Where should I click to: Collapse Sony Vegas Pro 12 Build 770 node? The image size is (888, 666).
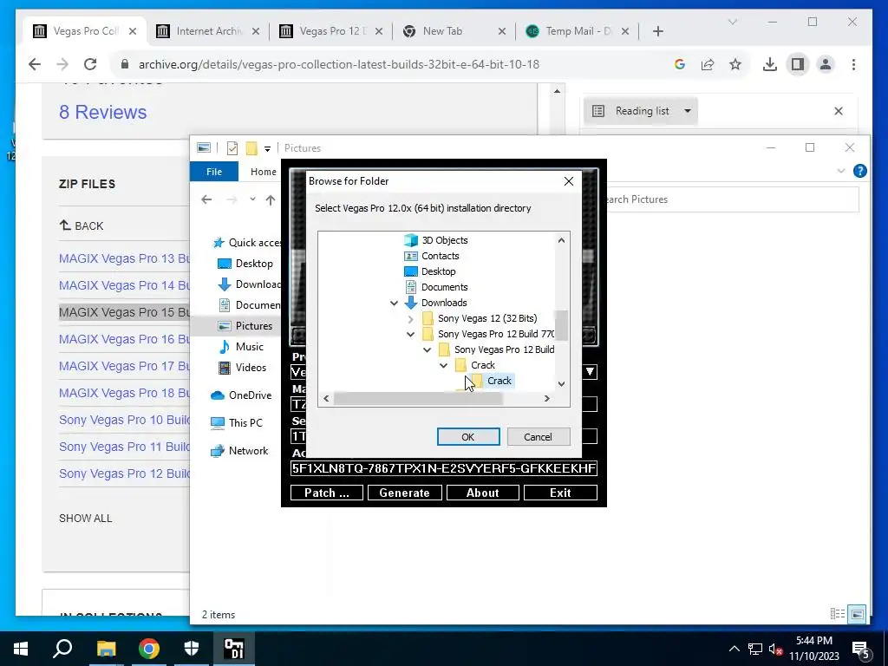click(x=410, y=334)
